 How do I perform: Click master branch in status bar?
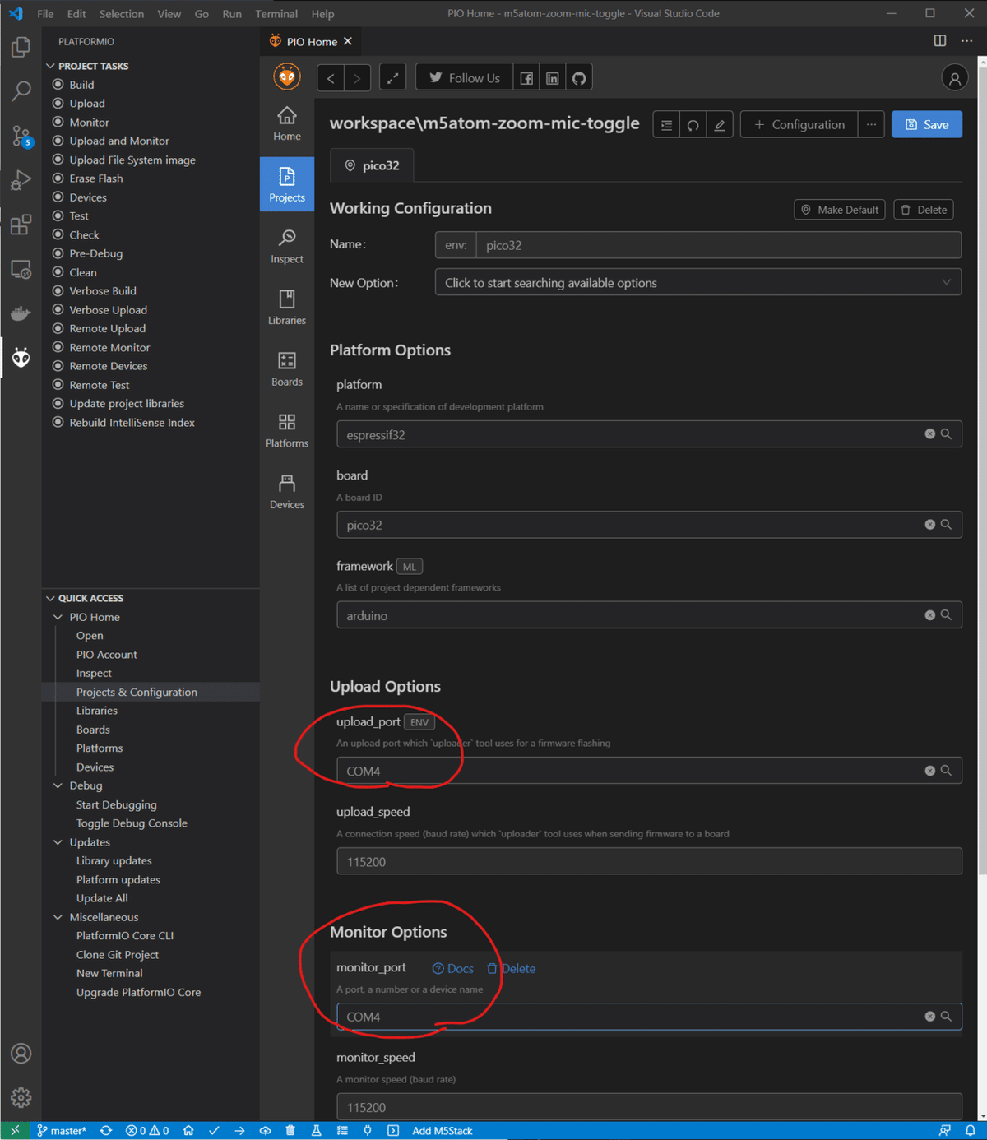pos(62,1131)
